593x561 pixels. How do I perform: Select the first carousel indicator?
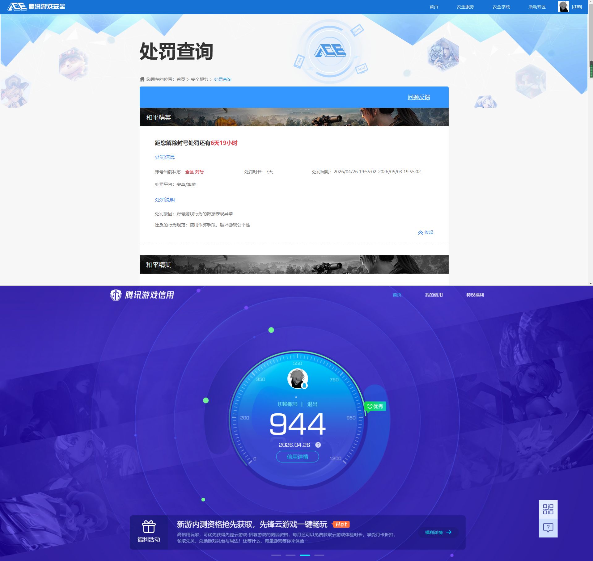(276, 555)
